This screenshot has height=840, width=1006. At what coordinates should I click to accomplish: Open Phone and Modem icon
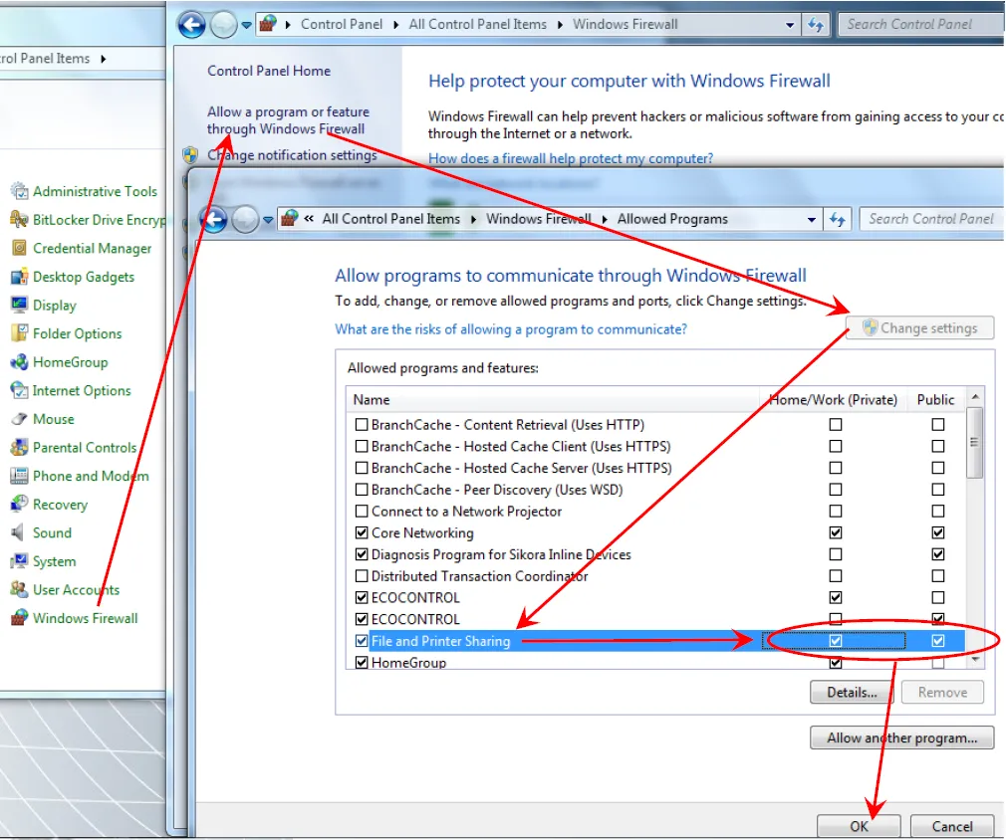19,476
